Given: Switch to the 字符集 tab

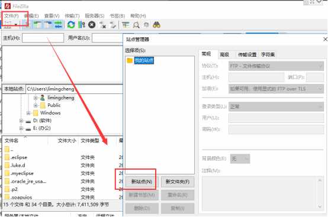Looking at the screenshot, I should coord(268,55).
